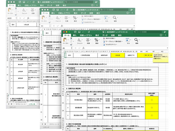Click the yellow XXXX header cell in front window
The width and height of the screenshot is (175, 131).
tap(118, 55)
